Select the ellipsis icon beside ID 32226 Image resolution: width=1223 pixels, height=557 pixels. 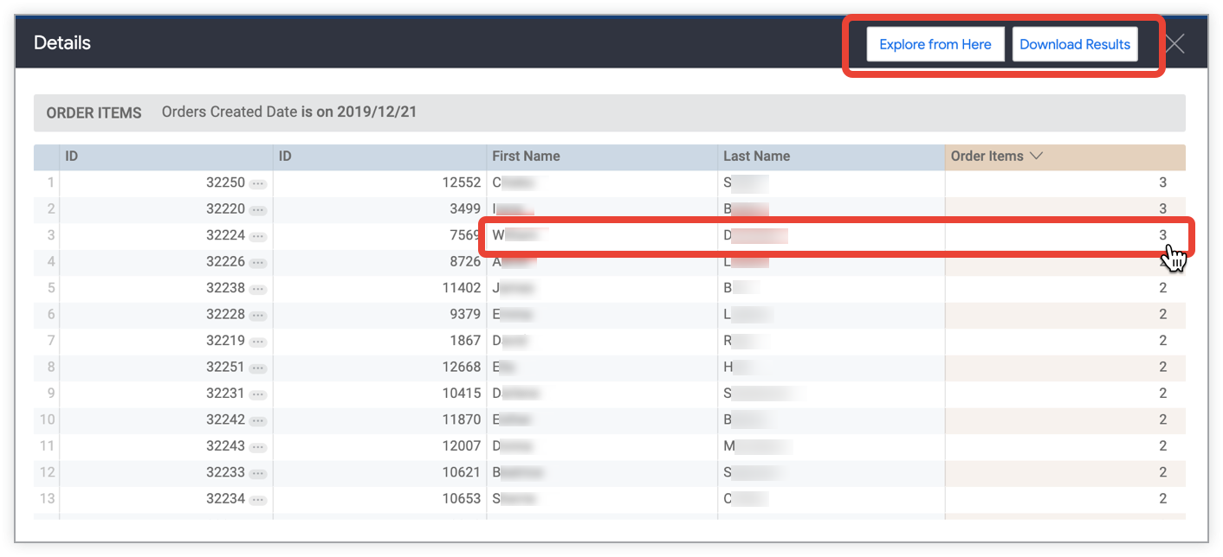tap(259, 261)
